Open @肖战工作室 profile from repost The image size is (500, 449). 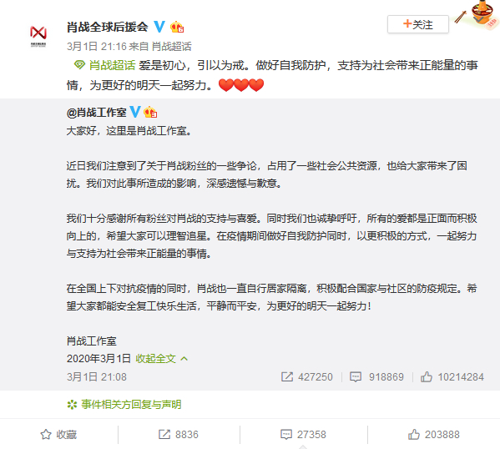[96, 112]
